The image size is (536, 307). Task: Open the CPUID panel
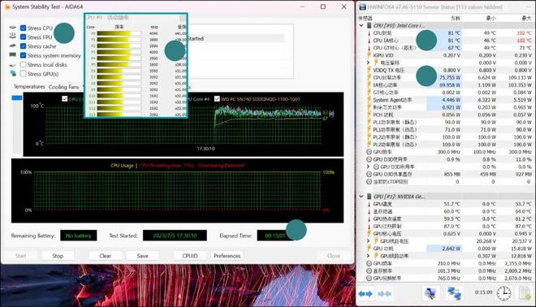point(190,256)
